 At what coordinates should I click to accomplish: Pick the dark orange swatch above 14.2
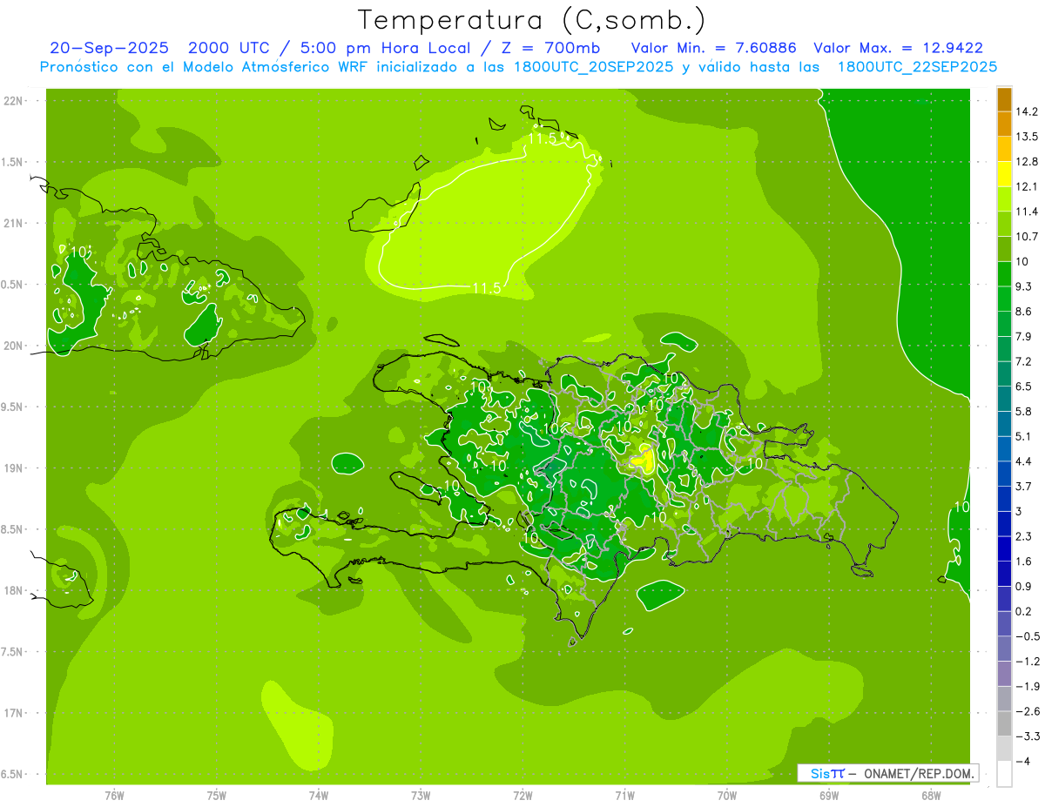pos(1004,99)
